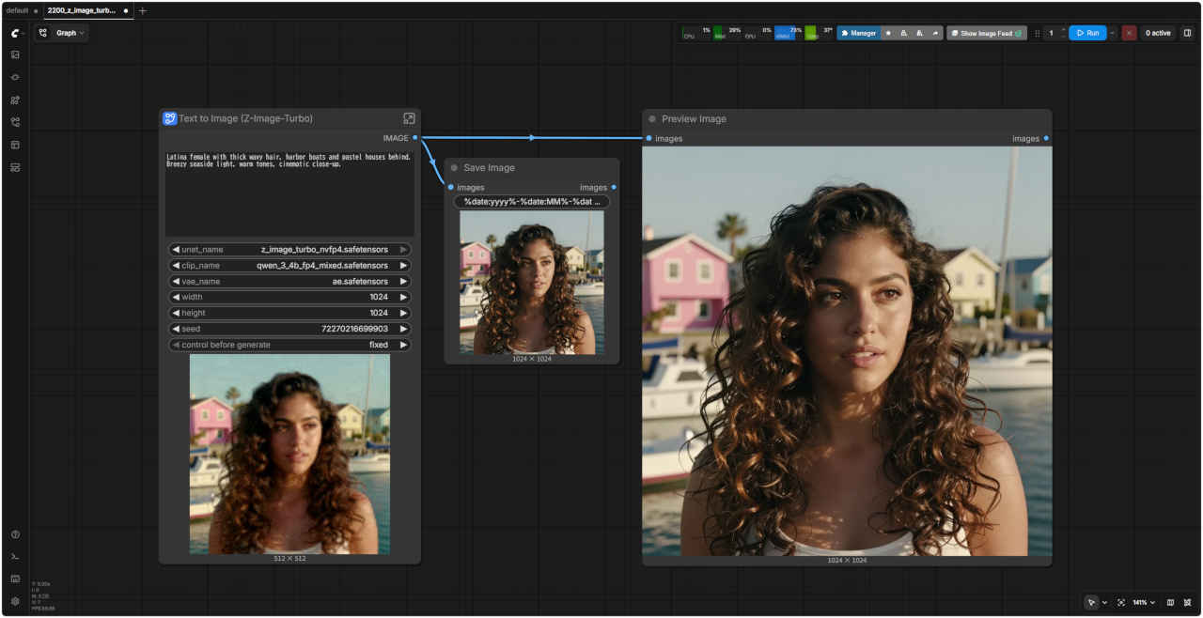Click the CPU usage monitor
The width and height of the screenshot is (1203, 618).
tap(696, 33)
